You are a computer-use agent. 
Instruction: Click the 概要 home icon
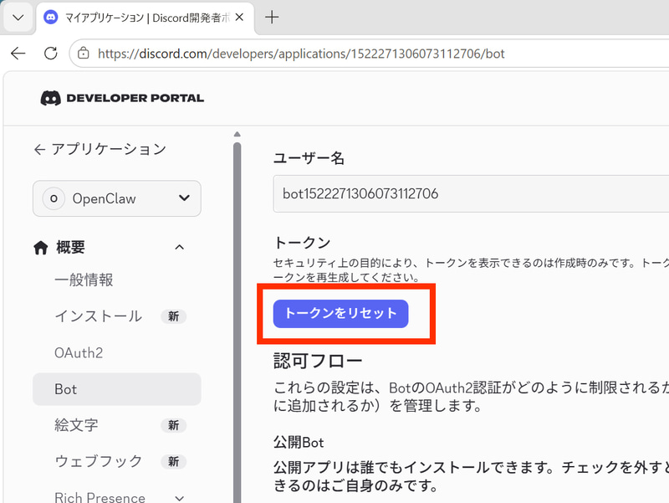coord(40,247)
